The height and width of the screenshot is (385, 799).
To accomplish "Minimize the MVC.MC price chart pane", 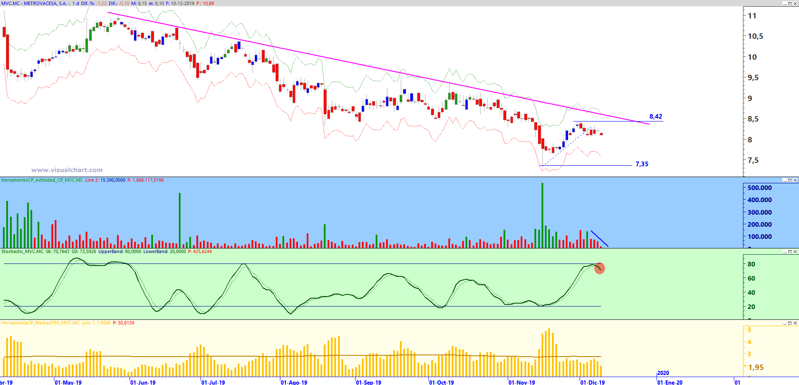I will point(785,3).
